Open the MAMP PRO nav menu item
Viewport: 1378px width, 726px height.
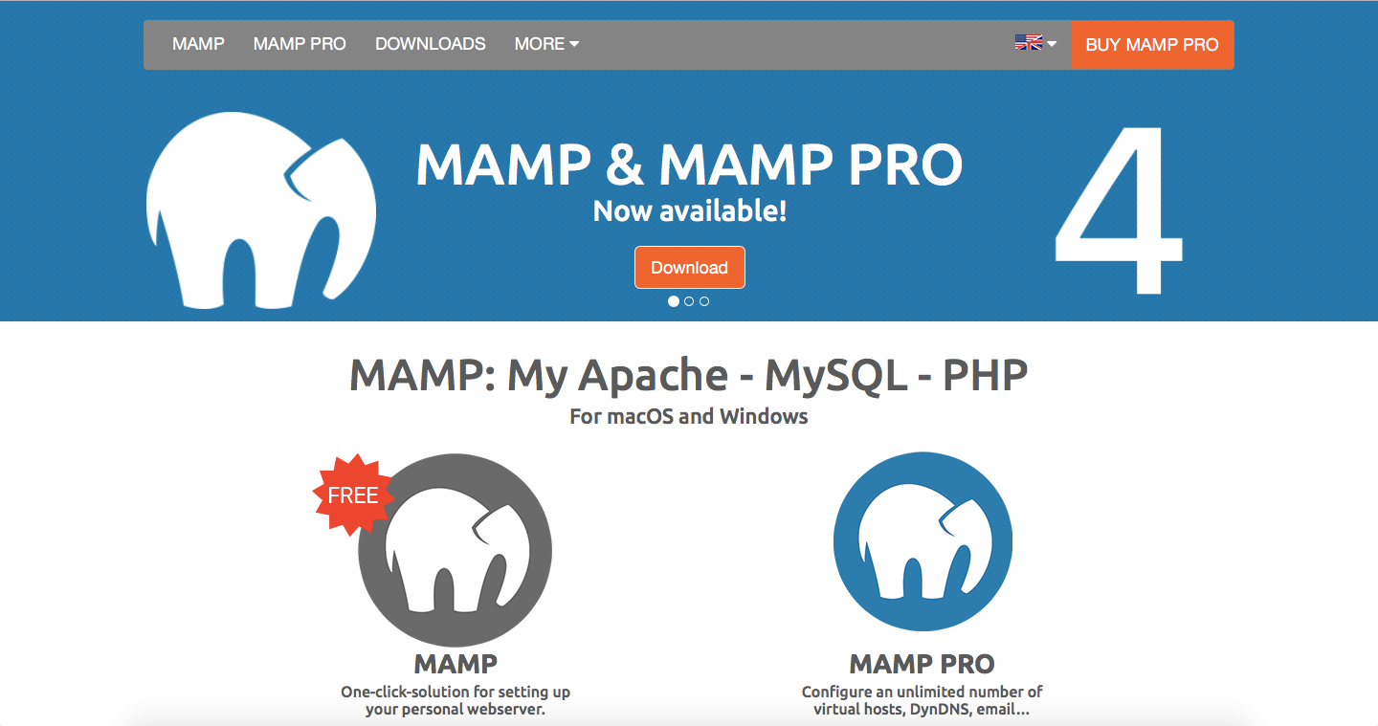[300, 44]
